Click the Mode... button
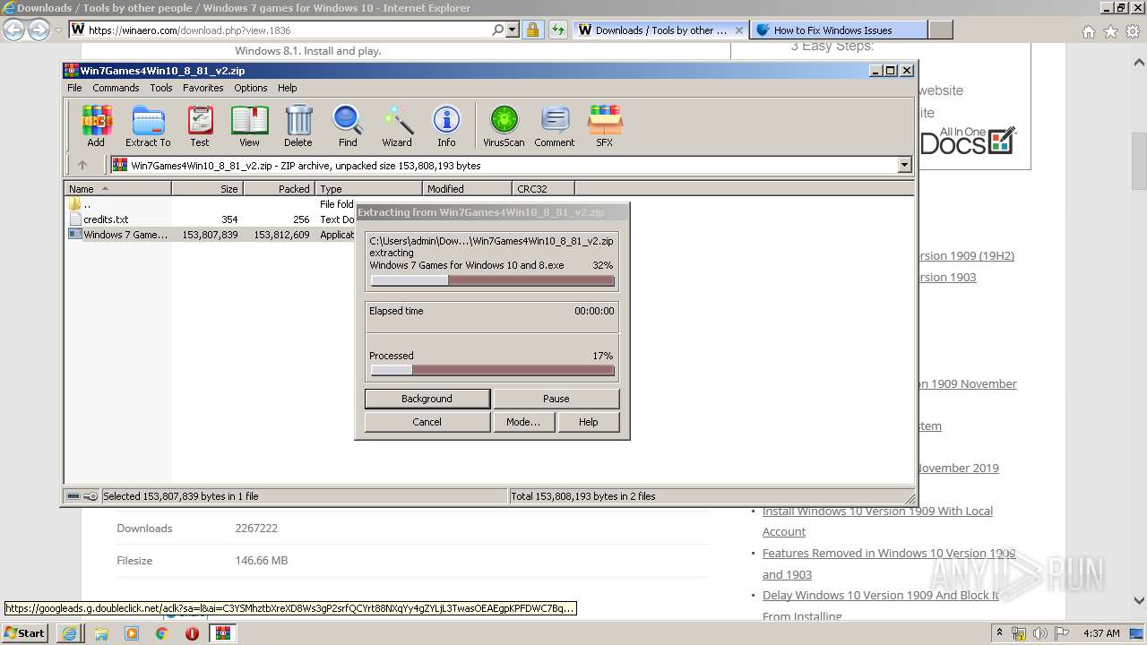1147x645 pixels. click(523, 422)
